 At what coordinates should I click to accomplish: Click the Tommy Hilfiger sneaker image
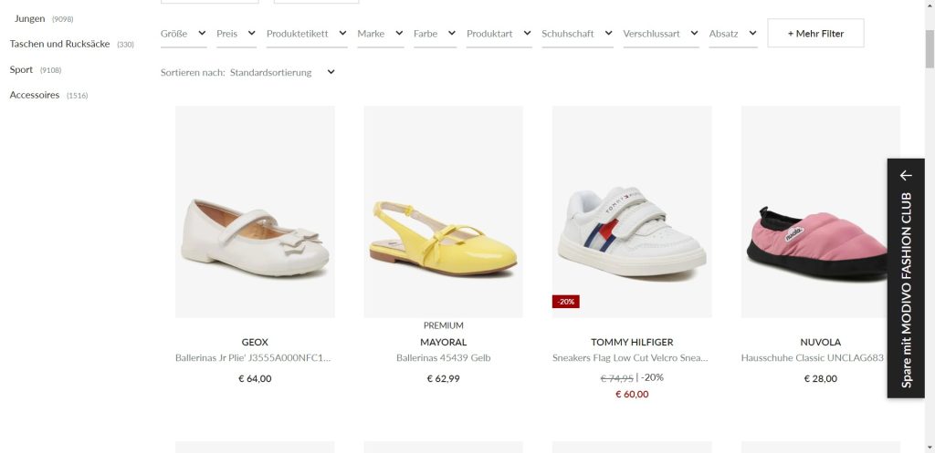pos(632,211)
